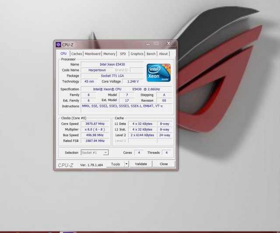The image size is (280, 233).
Task: Open the Mainboard tab
Action: point(93,54)
